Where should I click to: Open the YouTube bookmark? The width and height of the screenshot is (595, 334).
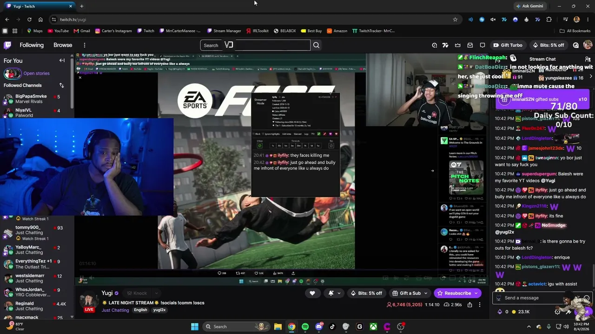tap(58, 31)
